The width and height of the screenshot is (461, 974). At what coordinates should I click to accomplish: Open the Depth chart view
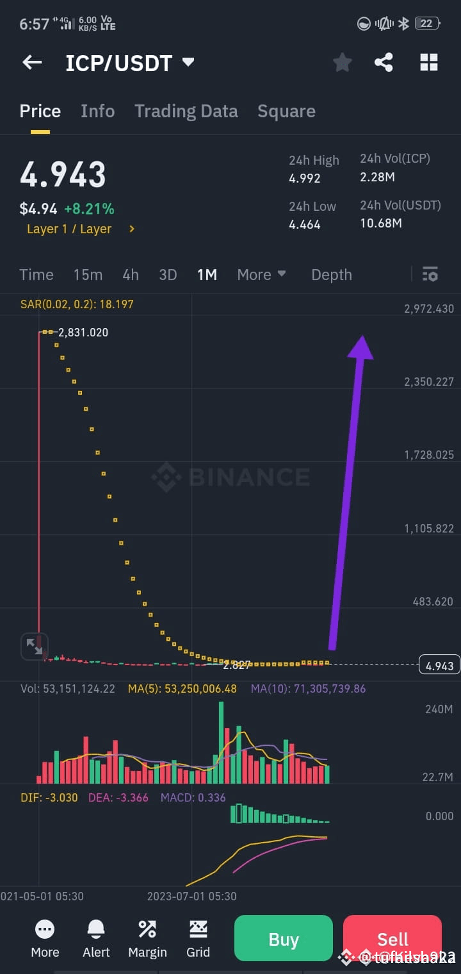332,274
